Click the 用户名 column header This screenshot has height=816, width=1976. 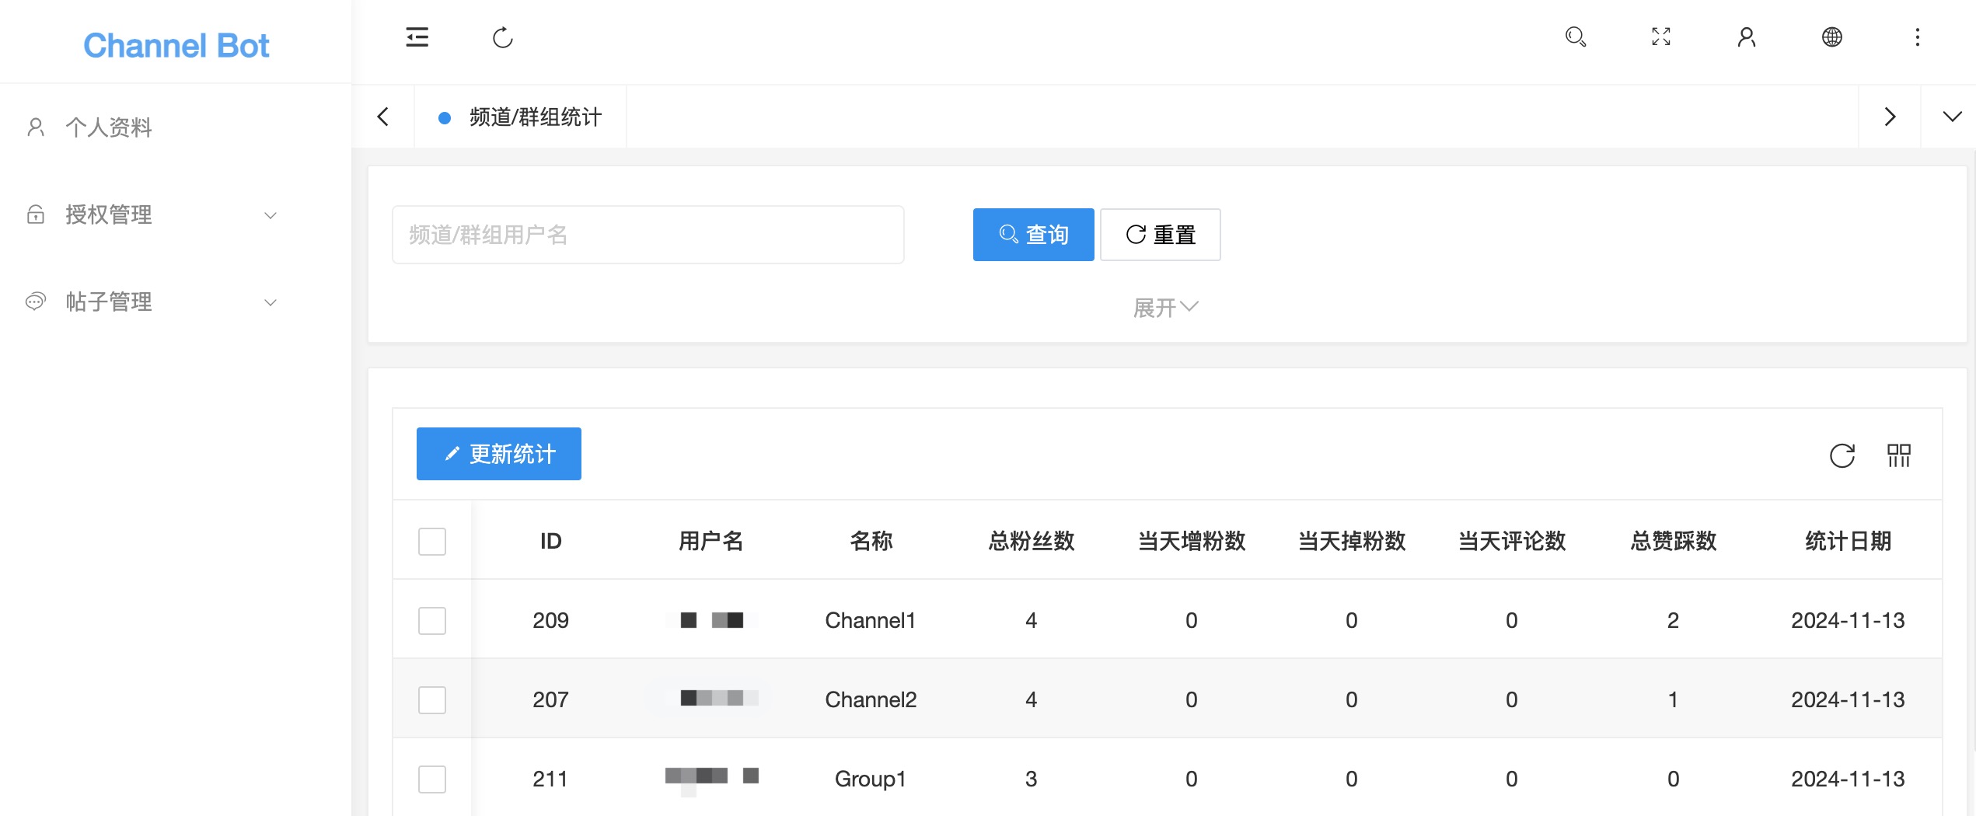click(x=710, y=541)
